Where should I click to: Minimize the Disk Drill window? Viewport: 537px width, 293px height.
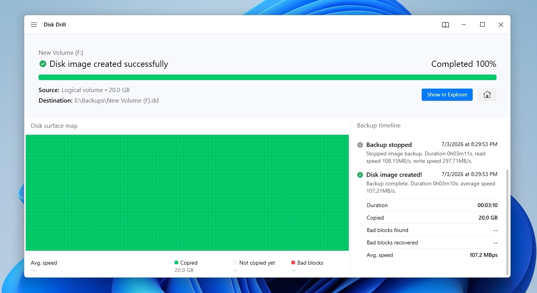[464, 24]
